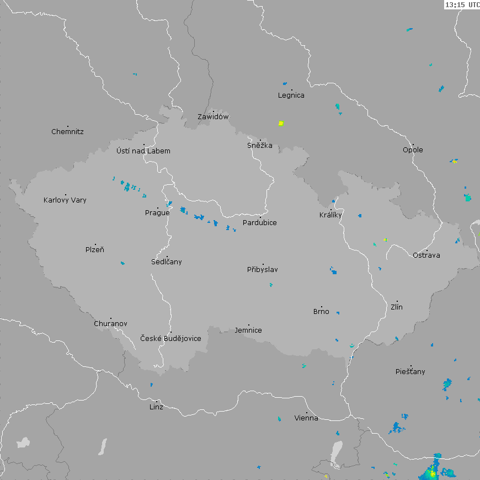Click the Zawidów label
Image resolution: width=480 pixels, height=480 pixels.
pyautogui.click(x=213, y=116)
